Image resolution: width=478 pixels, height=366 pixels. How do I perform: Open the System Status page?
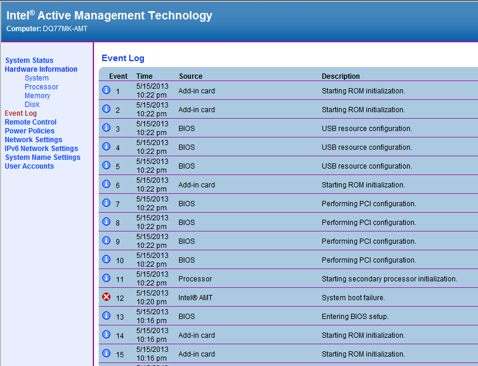pos(29,61)
